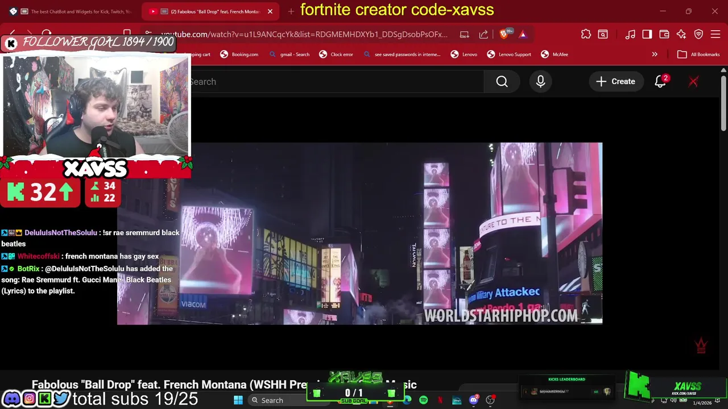
Task: Click the Brave Shields lion icon
Action: (x=504, y=34)
